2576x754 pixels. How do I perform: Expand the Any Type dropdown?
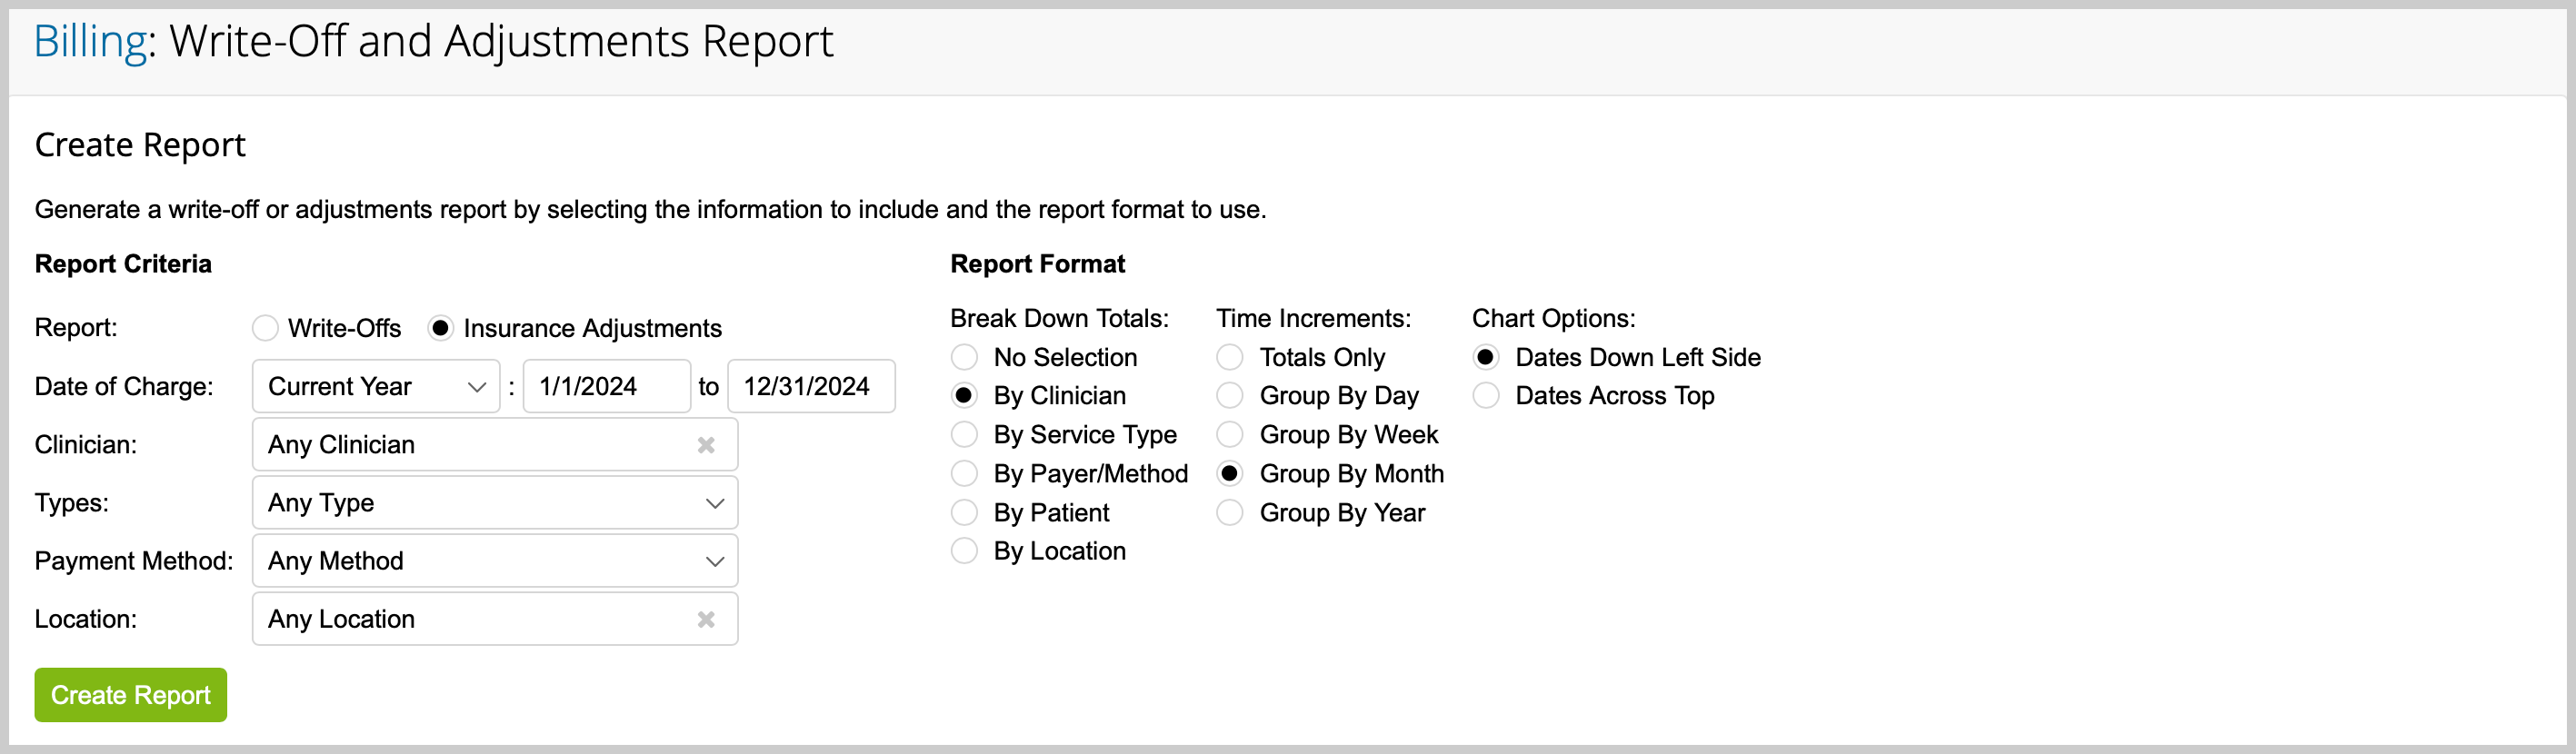pos(494,503)
